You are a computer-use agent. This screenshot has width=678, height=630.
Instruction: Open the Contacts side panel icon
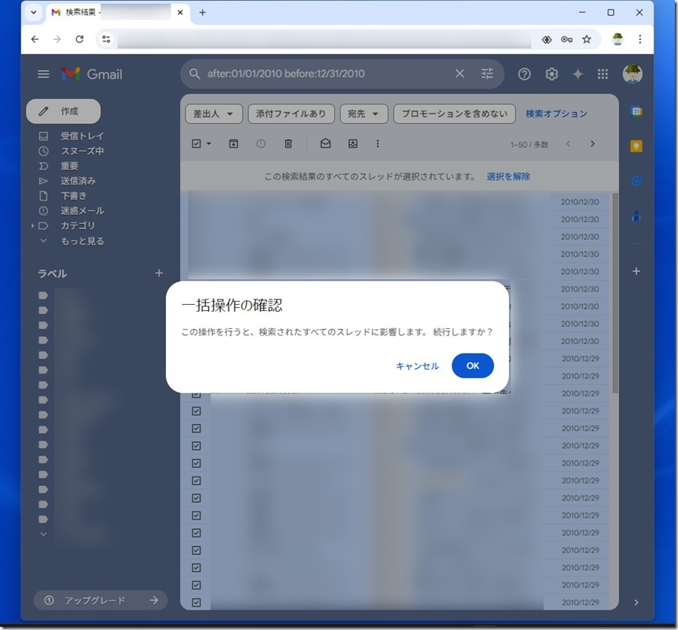point(636,215)
